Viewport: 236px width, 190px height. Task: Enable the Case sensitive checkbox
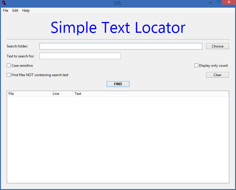(x=8, y=66)
